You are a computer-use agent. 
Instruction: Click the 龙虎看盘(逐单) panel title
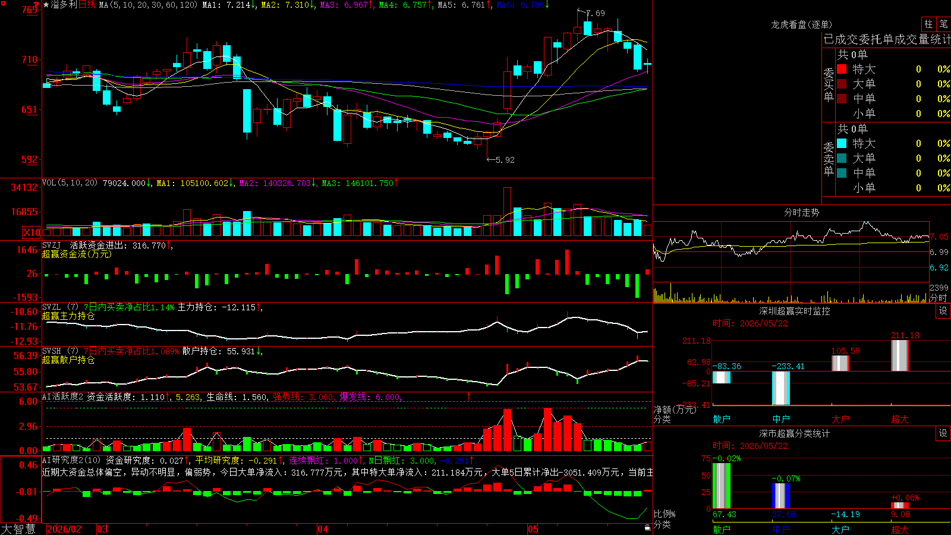tap(801, 24)
